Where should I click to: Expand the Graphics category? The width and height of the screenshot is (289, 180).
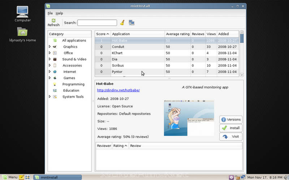pos(49,47)
